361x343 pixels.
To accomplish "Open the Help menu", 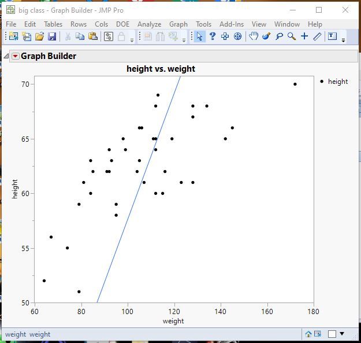I will [315, 24].
